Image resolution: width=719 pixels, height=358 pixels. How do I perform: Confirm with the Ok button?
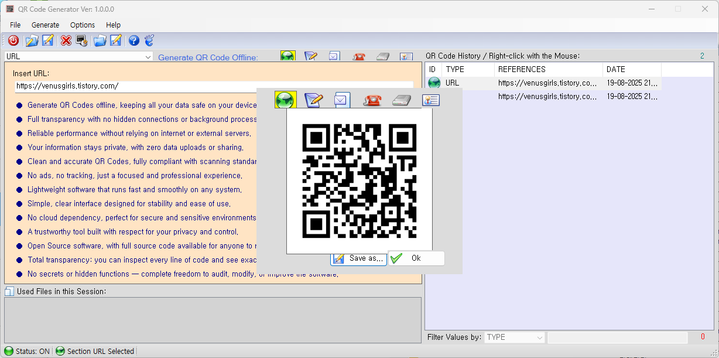pyautogui.click(x=416, y=258)
